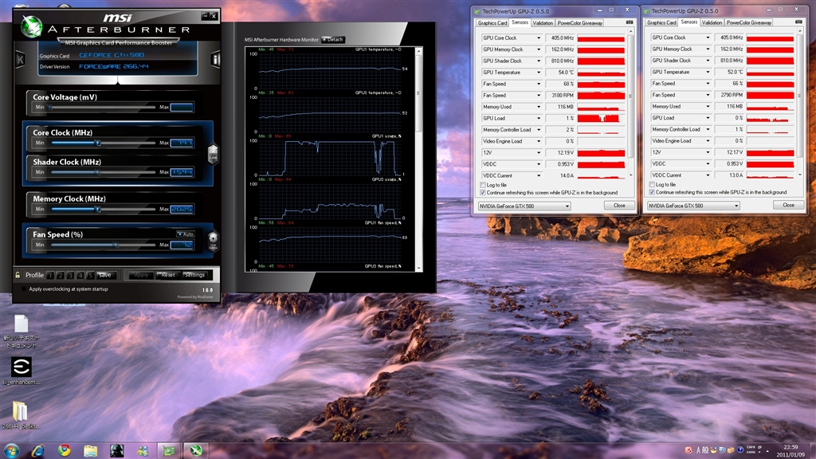816x459 pixels.
Task: Click the profile lock icon
Action: (x=18, y=275)
